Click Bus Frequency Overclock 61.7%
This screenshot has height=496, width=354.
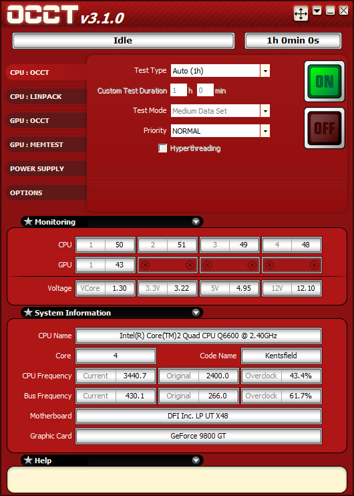(281, 396)
